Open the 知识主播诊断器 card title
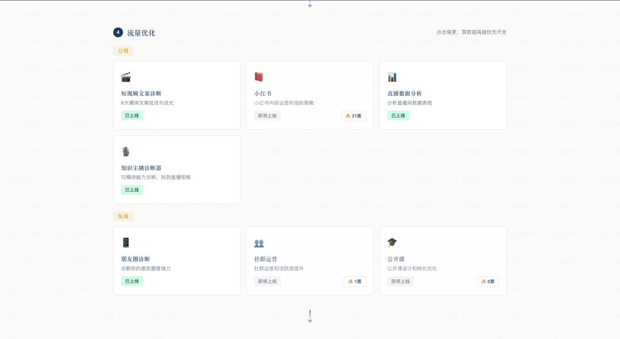The image size is (620, 339). 141,168
